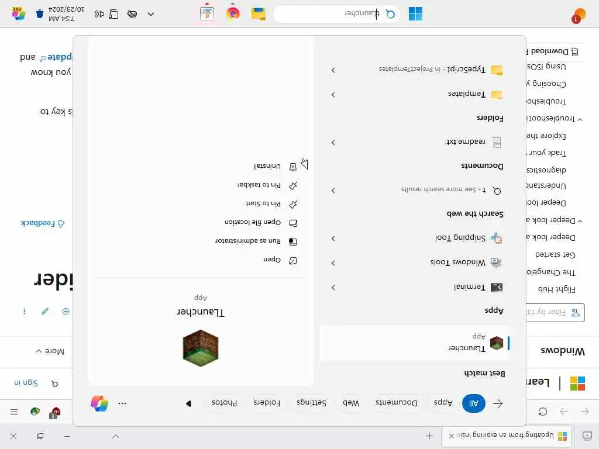Viewport: 599px width, 449px height.
Task: Click the Microsoft logo on Learn page
Action: pos(577,383)
